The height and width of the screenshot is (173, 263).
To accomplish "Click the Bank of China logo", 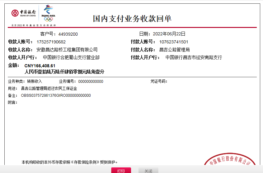I will click(24, 13).
